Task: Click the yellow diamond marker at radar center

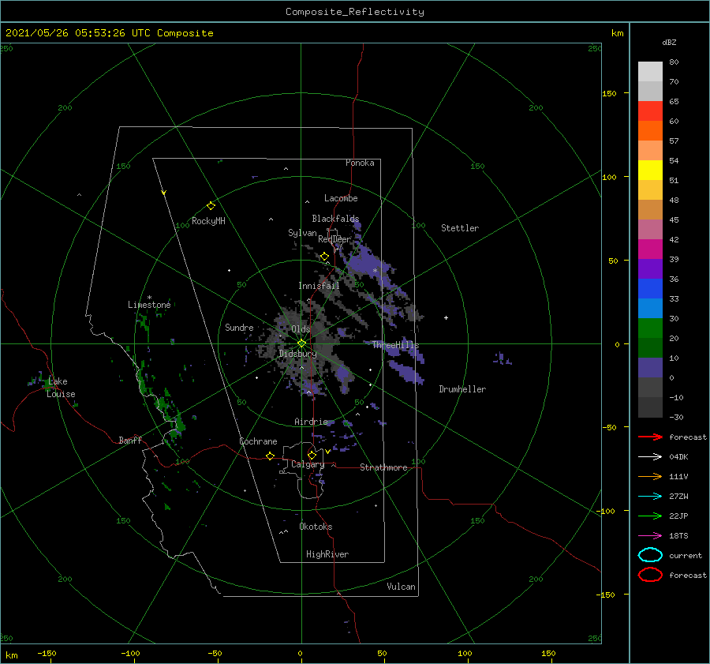Action: [301, 343]
